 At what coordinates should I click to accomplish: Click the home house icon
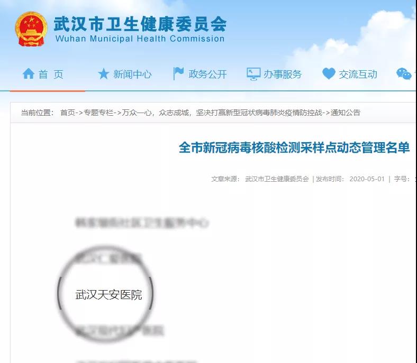[x=29, y=73]
